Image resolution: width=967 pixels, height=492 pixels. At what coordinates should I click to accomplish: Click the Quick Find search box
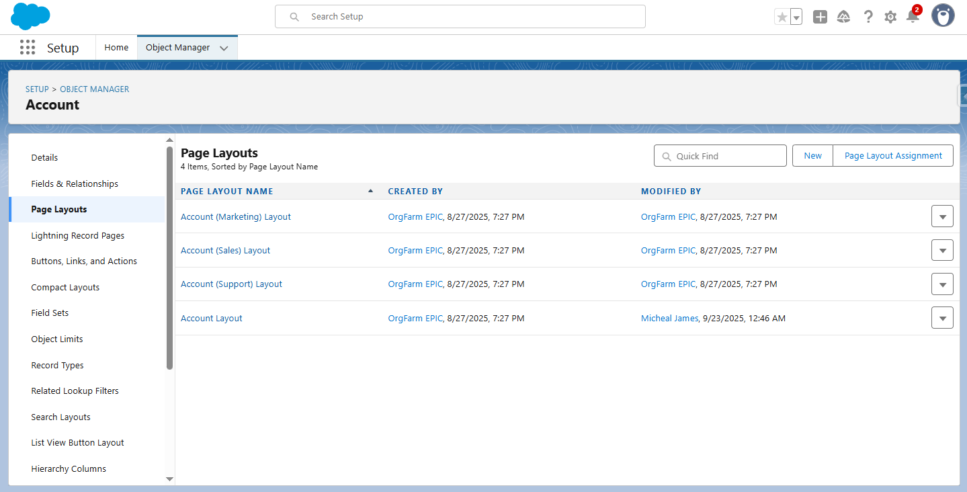point(720,156)
